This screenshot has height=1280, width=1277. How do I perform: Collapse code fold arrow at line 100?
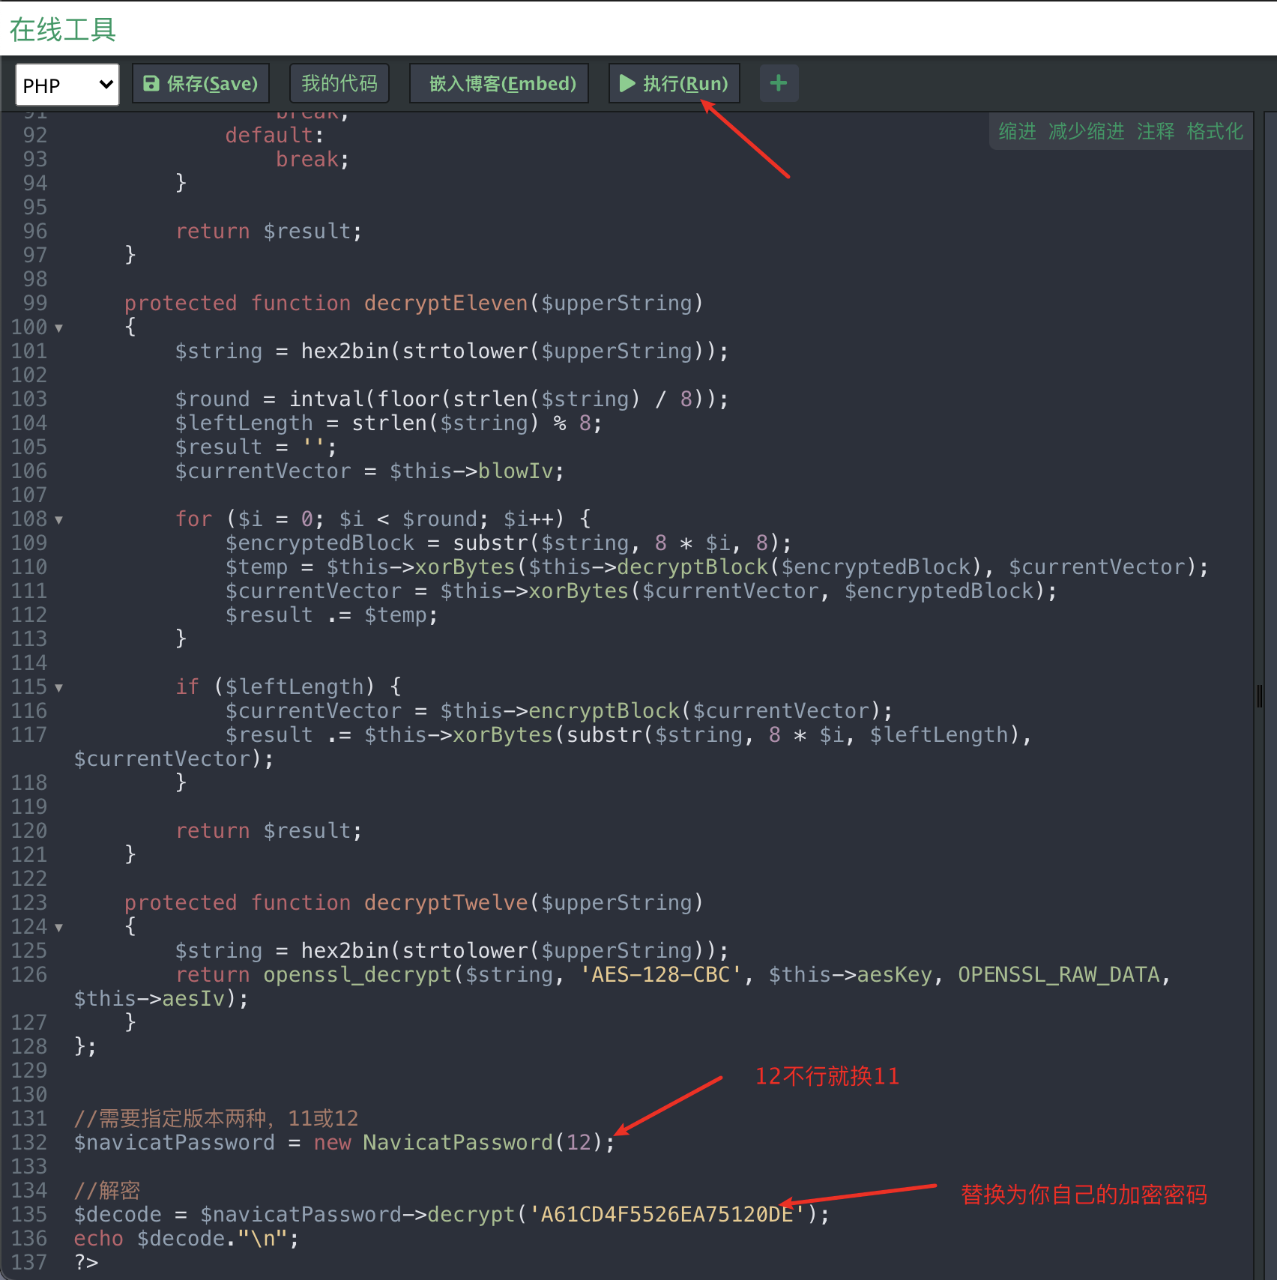click(x=58, y=328)
